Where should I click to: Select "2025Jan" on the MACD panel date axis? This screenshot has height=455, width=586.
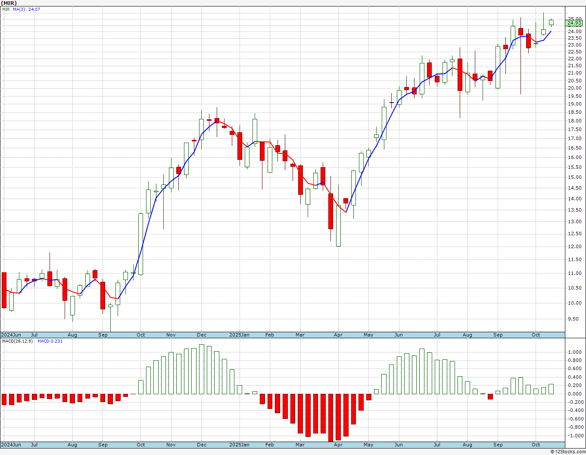(239, 445)
